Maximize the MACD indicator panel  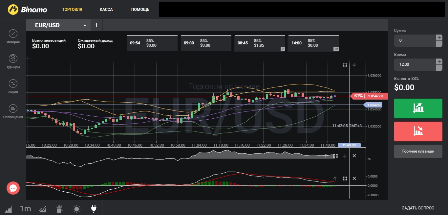(x=345, y=178)
